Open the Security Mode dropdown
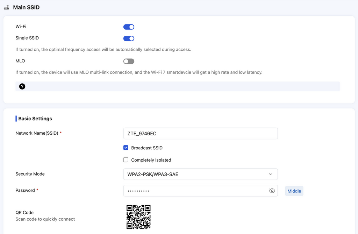 [200, 174]
